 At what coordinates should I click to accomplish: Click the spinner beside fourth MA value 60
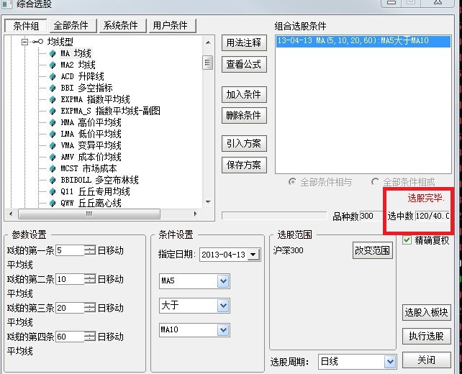(x=89, y=337)
